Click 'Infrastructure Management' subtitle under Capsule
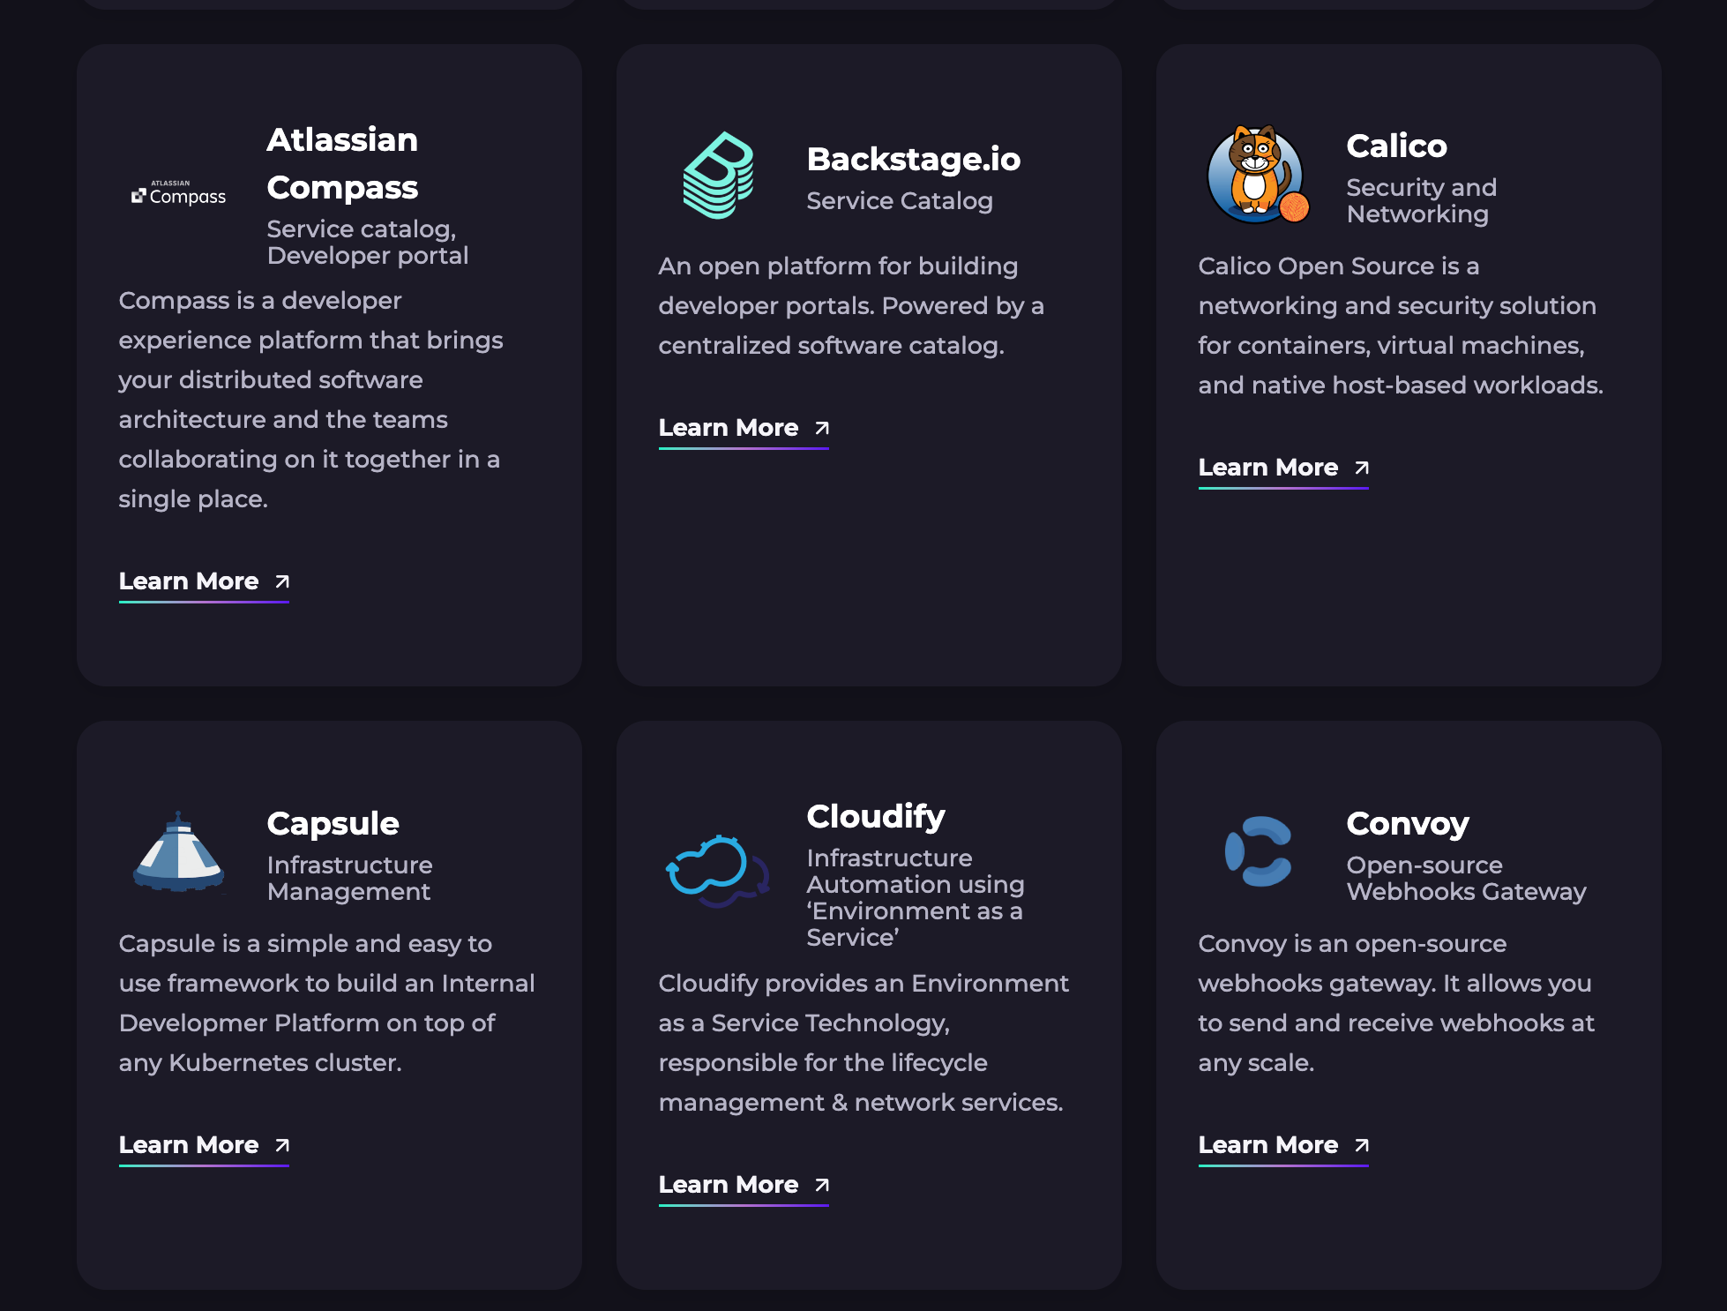This screenshot has height=1311, width=1727. tap(350, 878)
